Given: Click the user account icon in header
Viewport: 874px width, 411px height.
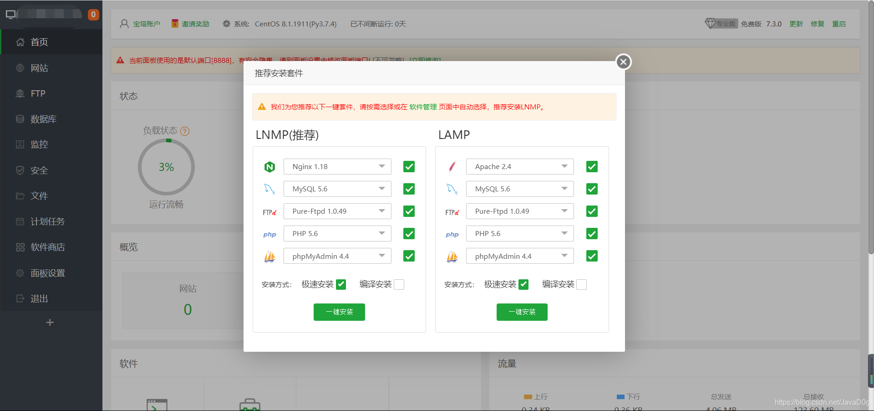Looking at the screenshot, I should click(124, 24).
